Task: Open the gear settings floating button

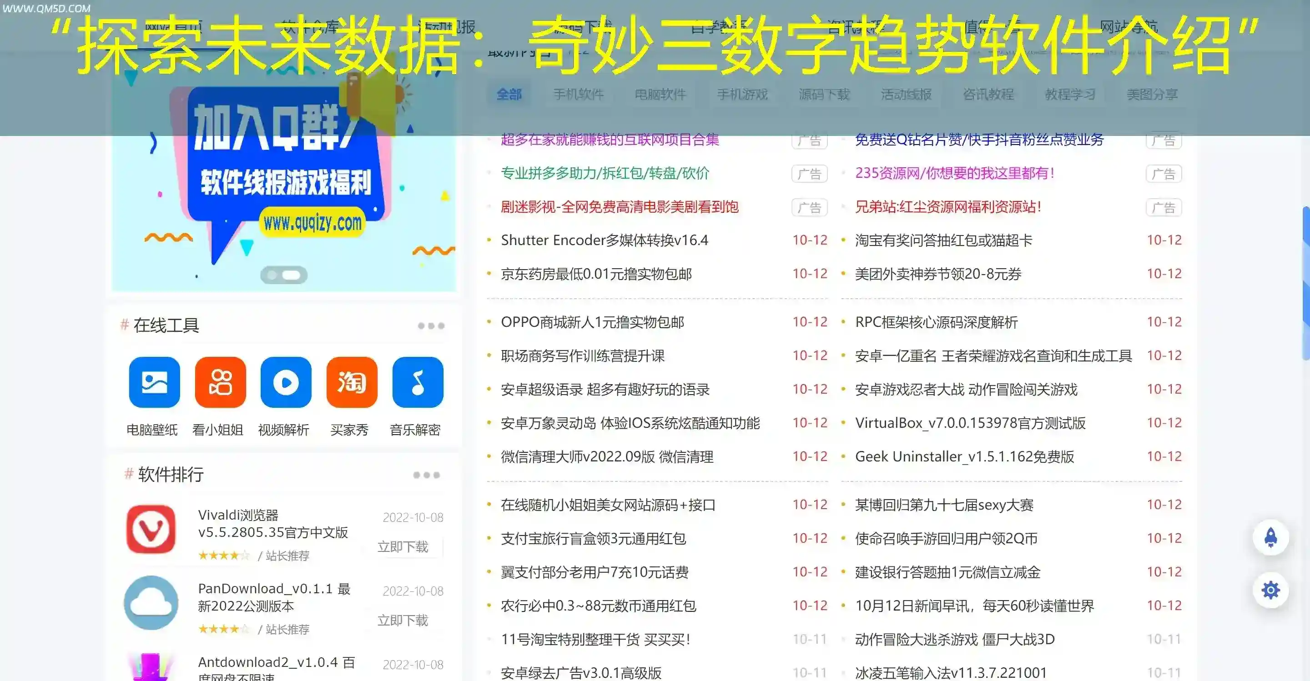Action: click(1271, 590)
